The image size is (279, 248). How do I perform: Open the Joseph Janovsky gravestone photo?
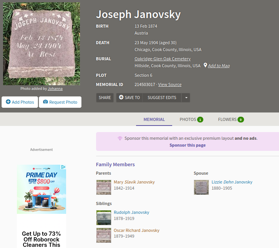(42, 43)
